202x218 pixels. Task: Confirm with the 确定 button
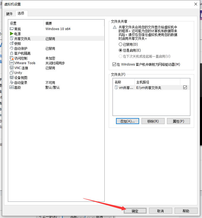[x=135, y=211]
